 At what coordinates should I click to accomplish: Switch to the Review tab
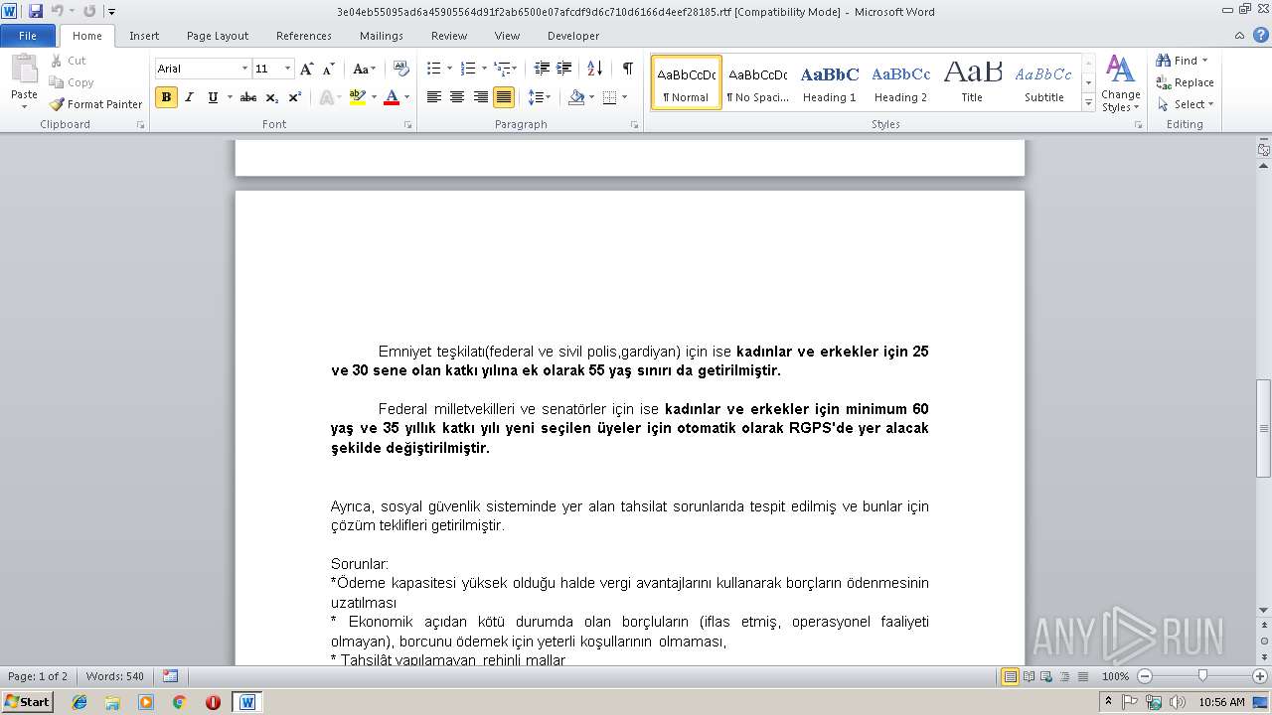coord(449,36)
